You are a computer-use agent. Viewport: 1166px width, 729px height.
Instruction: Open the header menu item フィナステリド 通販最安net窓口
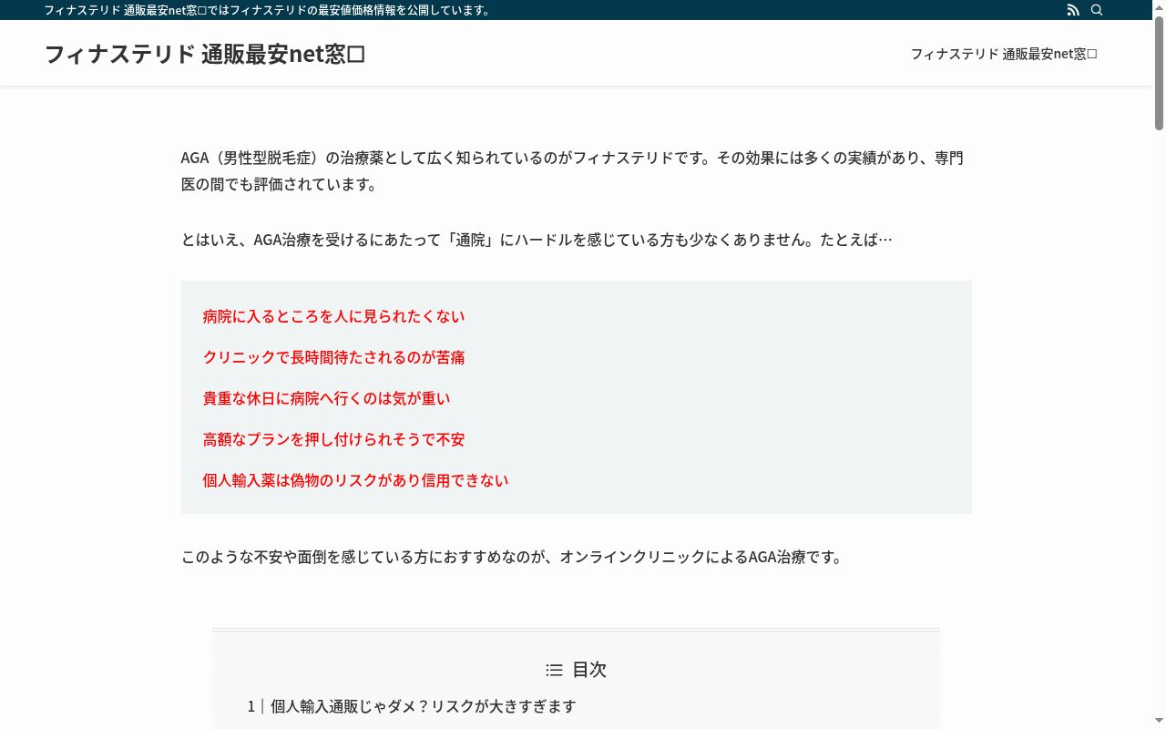click(x=1004, y=54)
